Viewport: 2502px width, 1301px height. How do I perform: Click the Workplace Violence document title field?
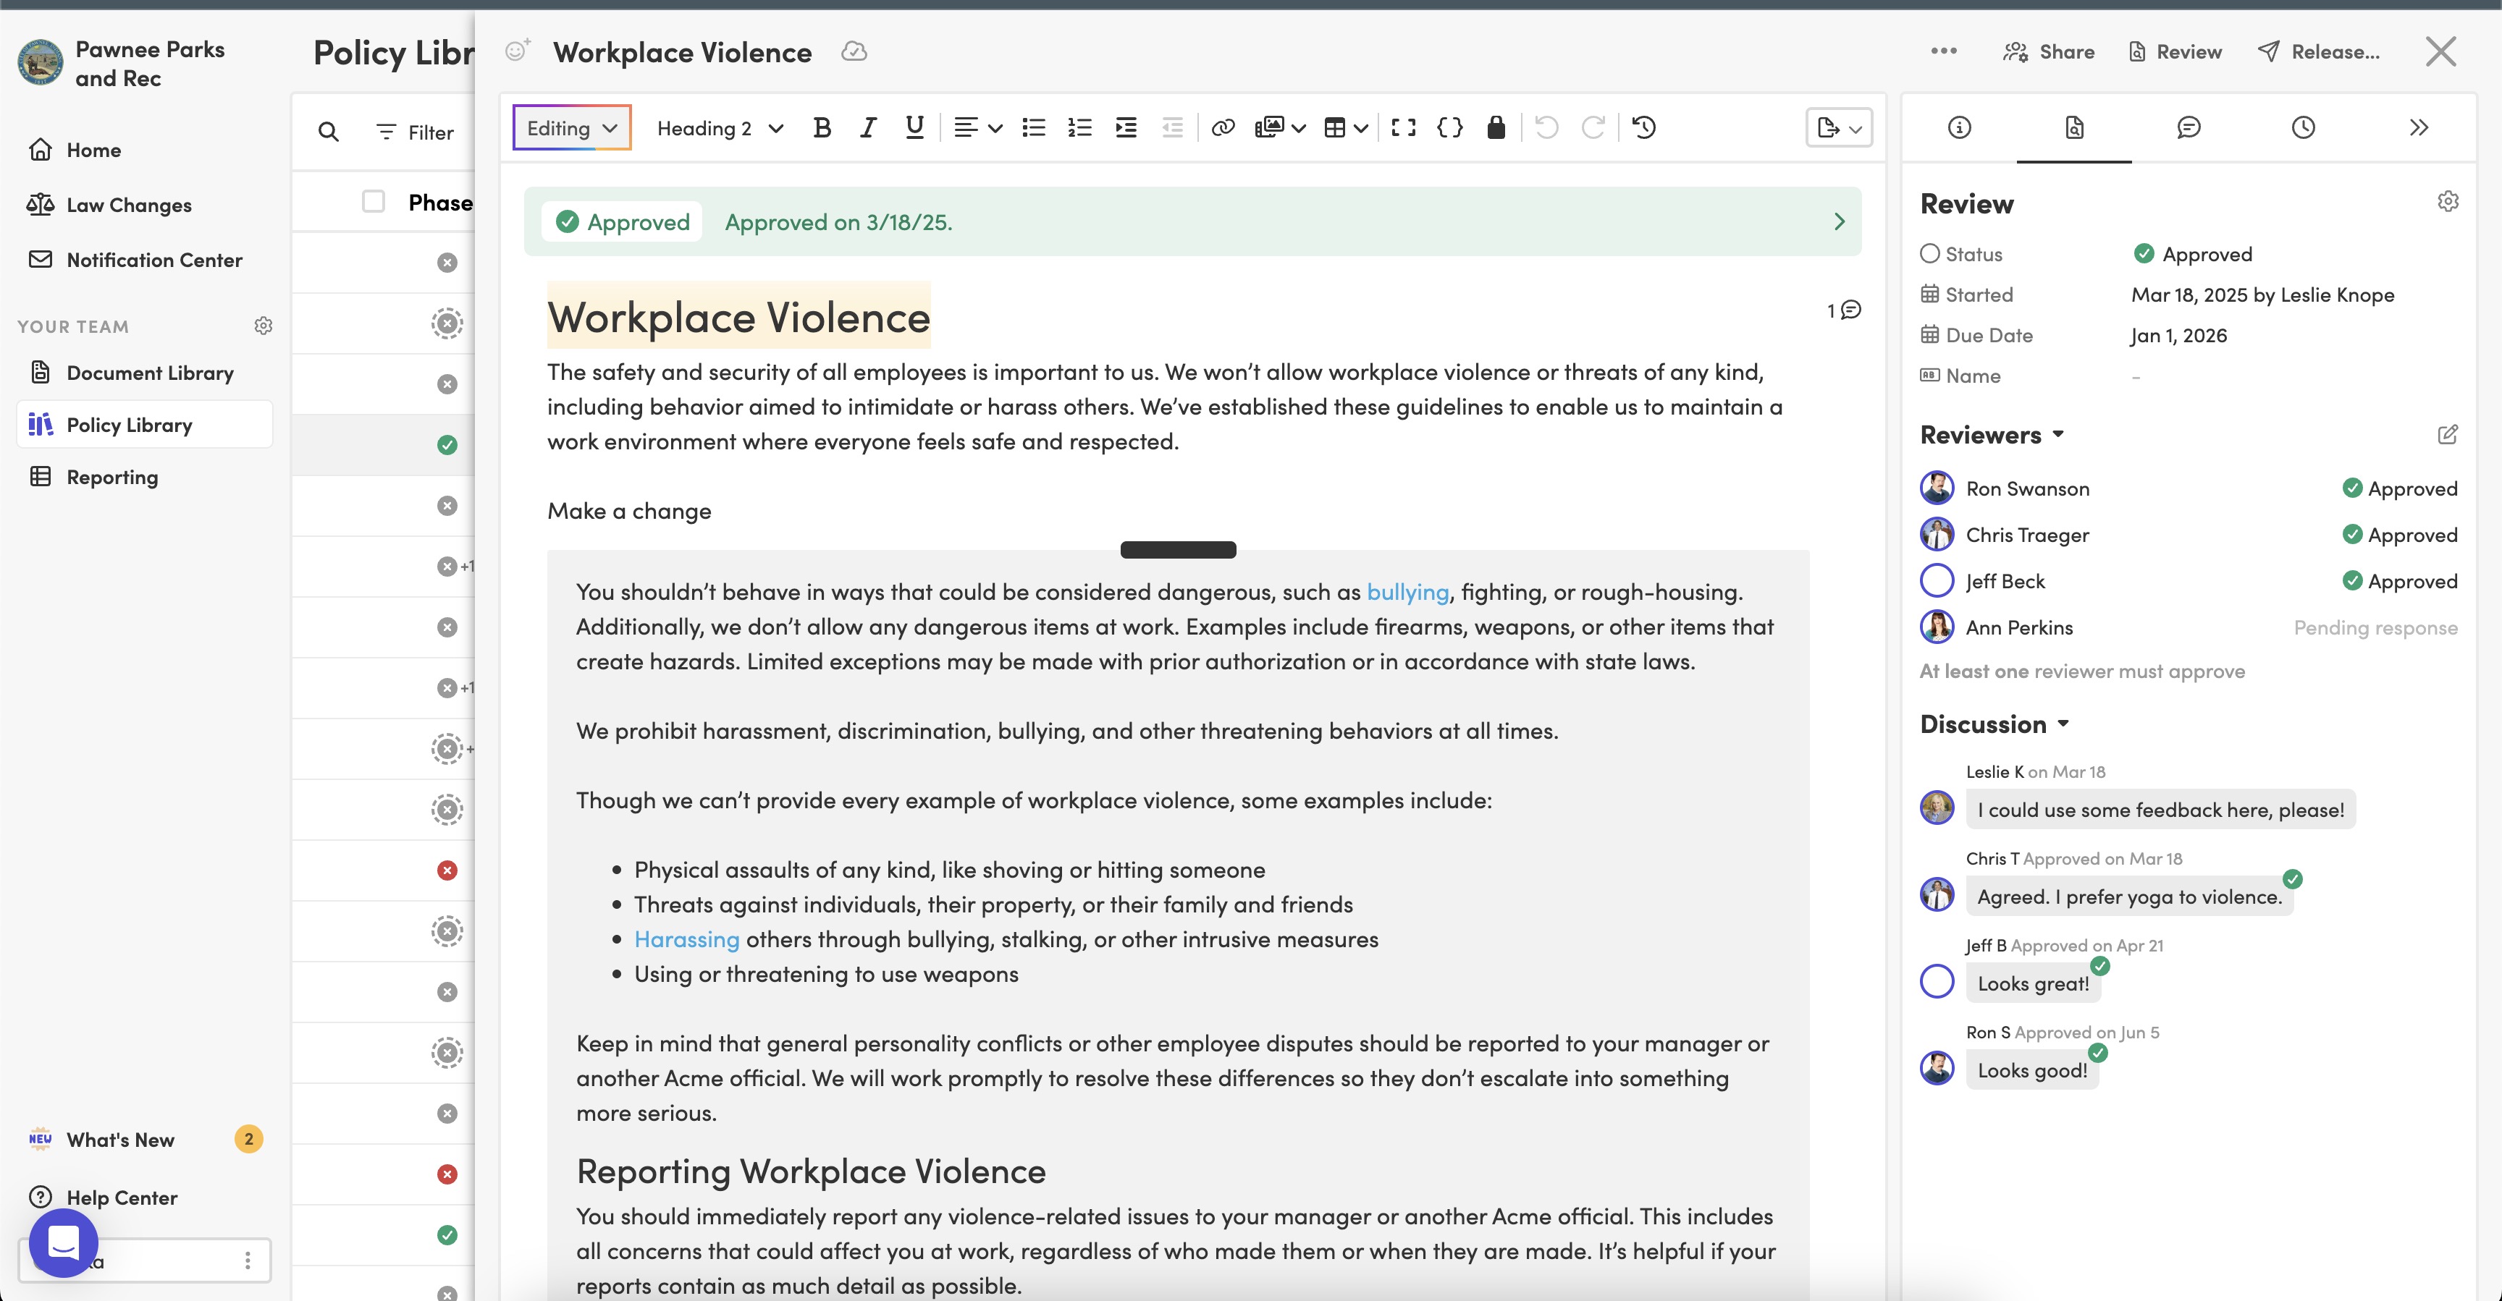(x=682, y=51)
